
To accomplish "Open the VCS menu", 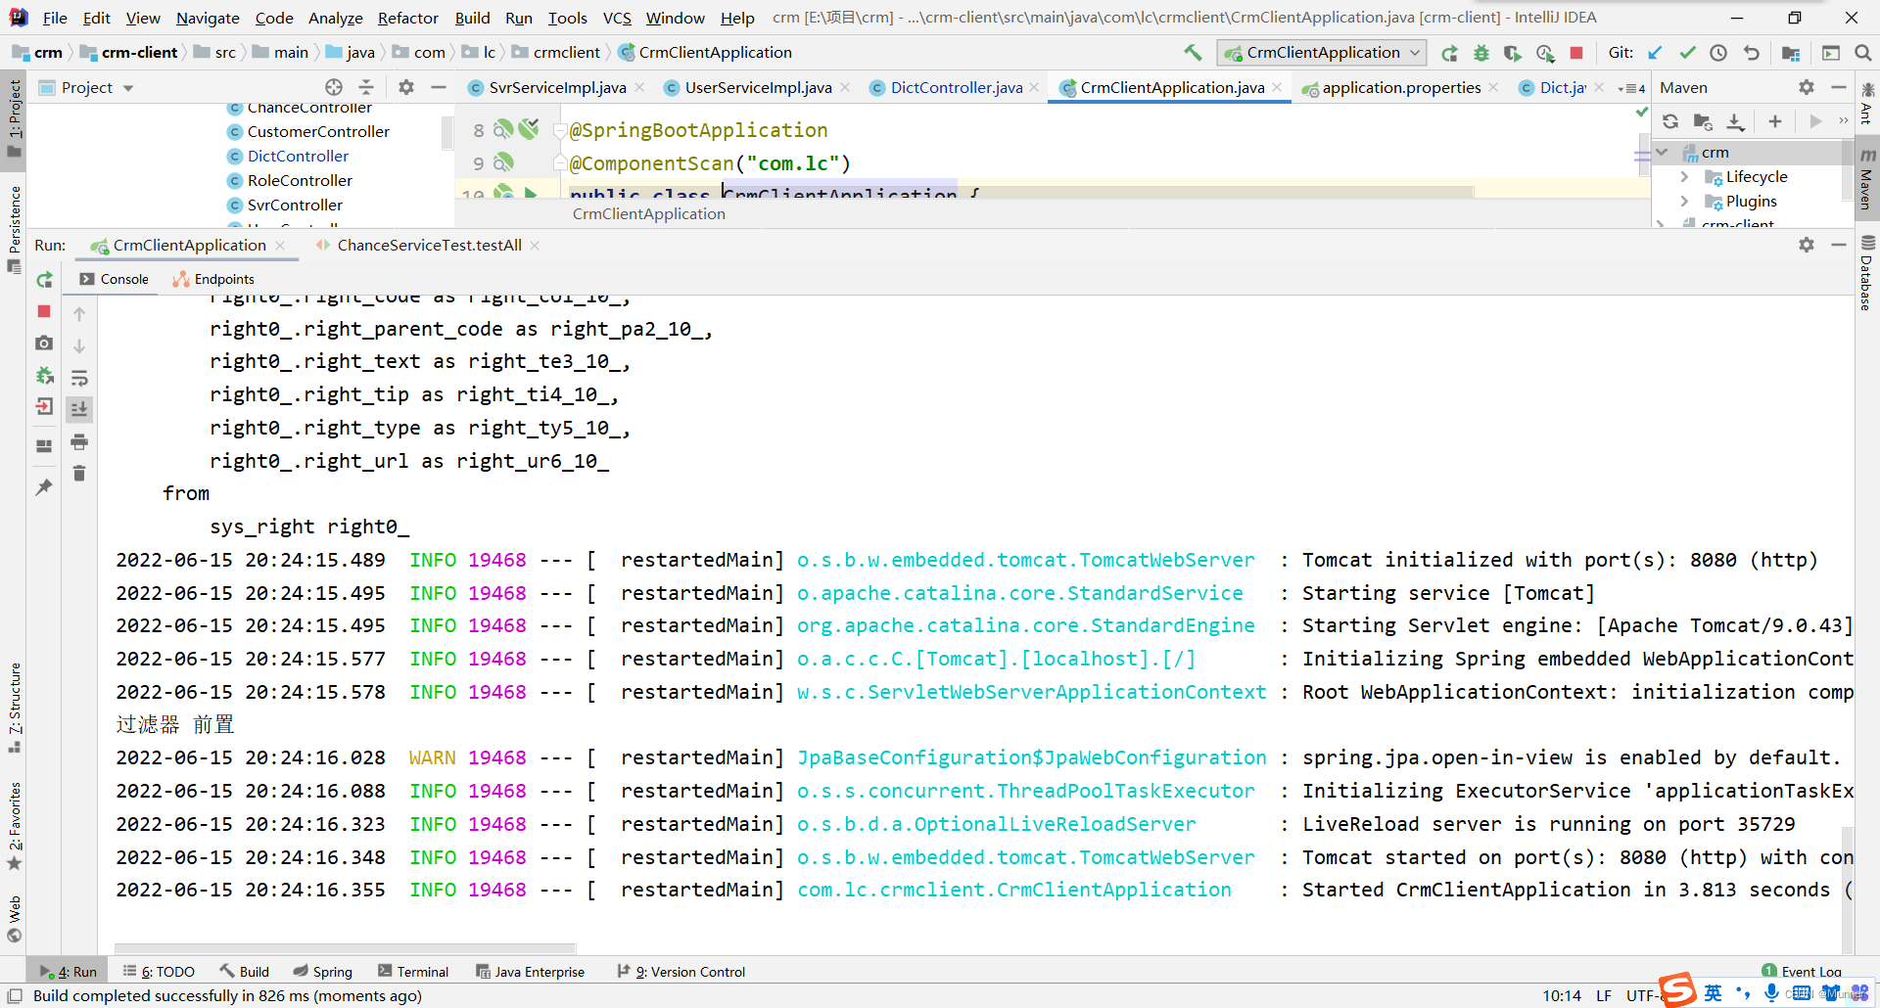I will tap(617, 18).
